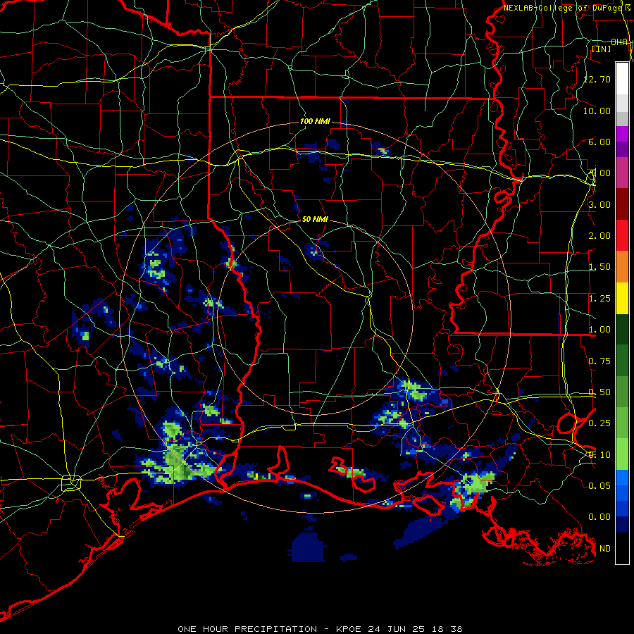Select the 3.00 legend value
This screenshot has height=634, width=634.
tap(599, 204)
